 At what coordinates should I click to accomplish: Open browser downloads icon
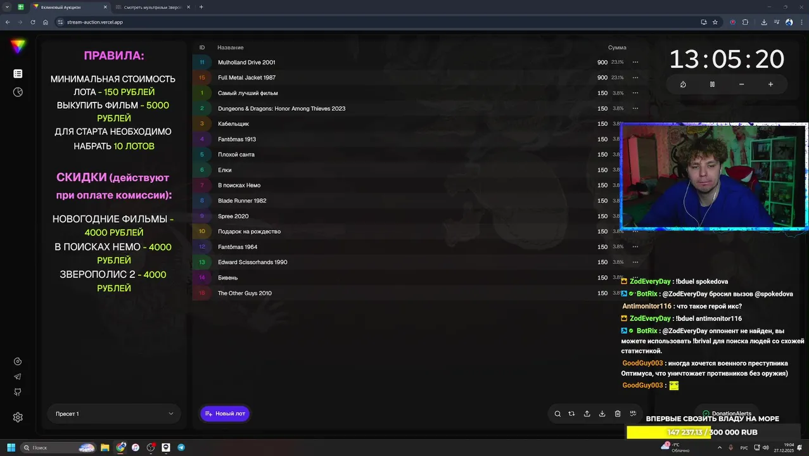coord(764,22)
